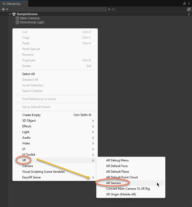Click Create Empty in the context menu

click(x=31, y=115)
